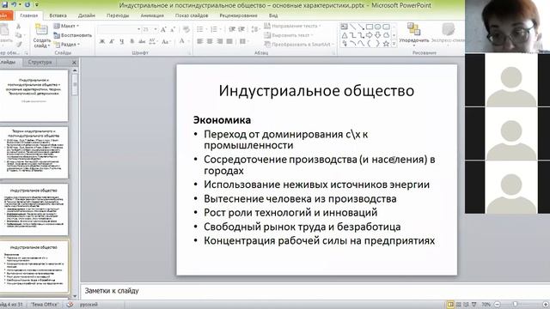Expand the Раздел dropdown
This screenshot has width=550, height=309.
click(67, 45)
